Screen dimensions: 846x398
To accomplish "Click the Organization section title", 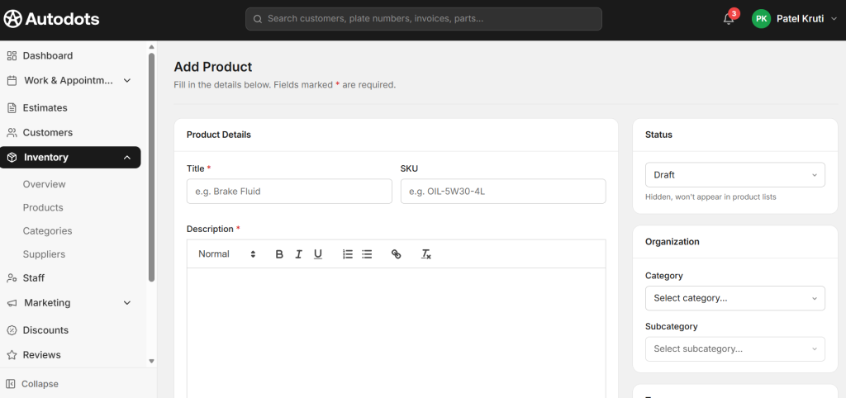I will click(673, 242).
